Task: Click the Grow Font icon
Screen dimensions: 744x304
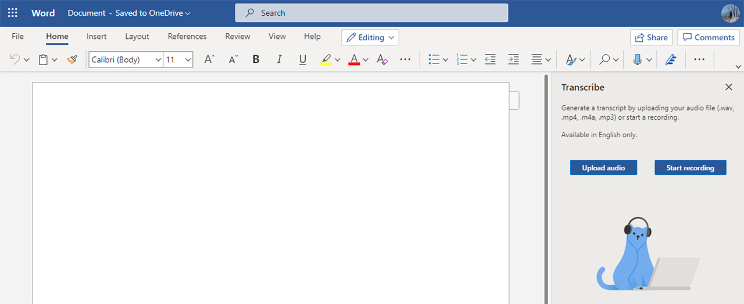Action: [x=210, y=59]
